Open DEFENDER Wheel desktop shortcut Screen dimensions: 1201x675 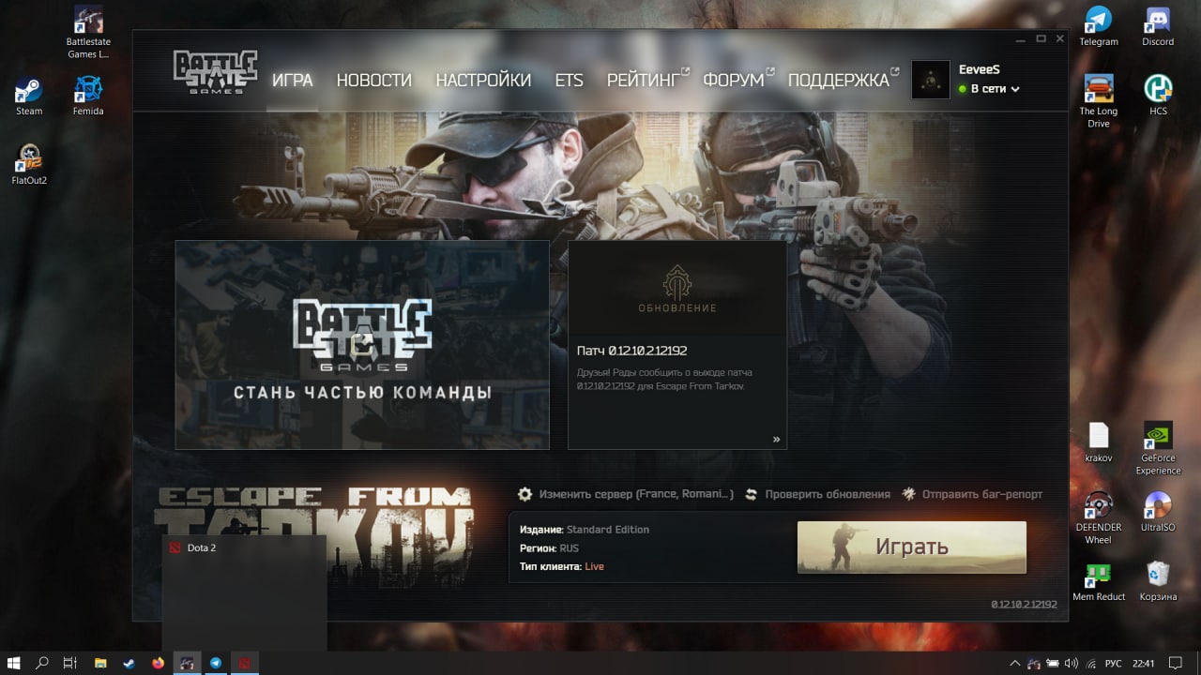[x=1099, y=517]
